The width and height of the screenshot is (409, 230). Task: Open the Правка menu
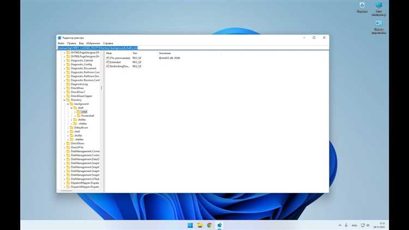pyautogui.click(x=71, y=43)
